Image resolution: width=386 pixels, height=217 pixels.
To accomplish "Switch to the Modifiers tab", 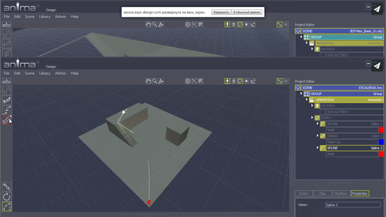I will [341, 193].
